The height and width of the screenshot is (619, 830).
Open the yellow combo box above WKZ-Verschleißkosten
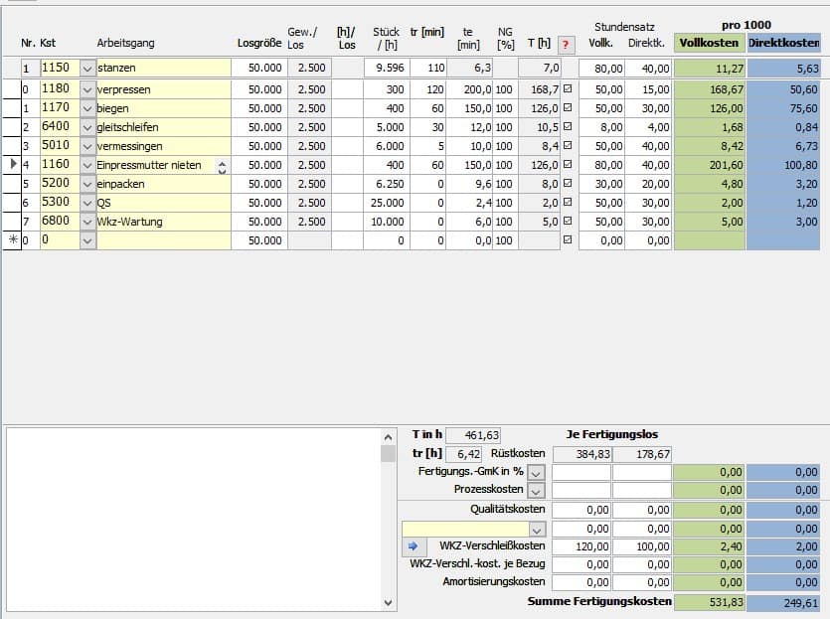point(537,530)
